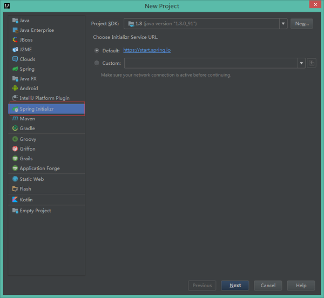This screenshot has width=324, height=298.
Task: Click the Empty Project folder icon
Action: click(x=15, y=211)
